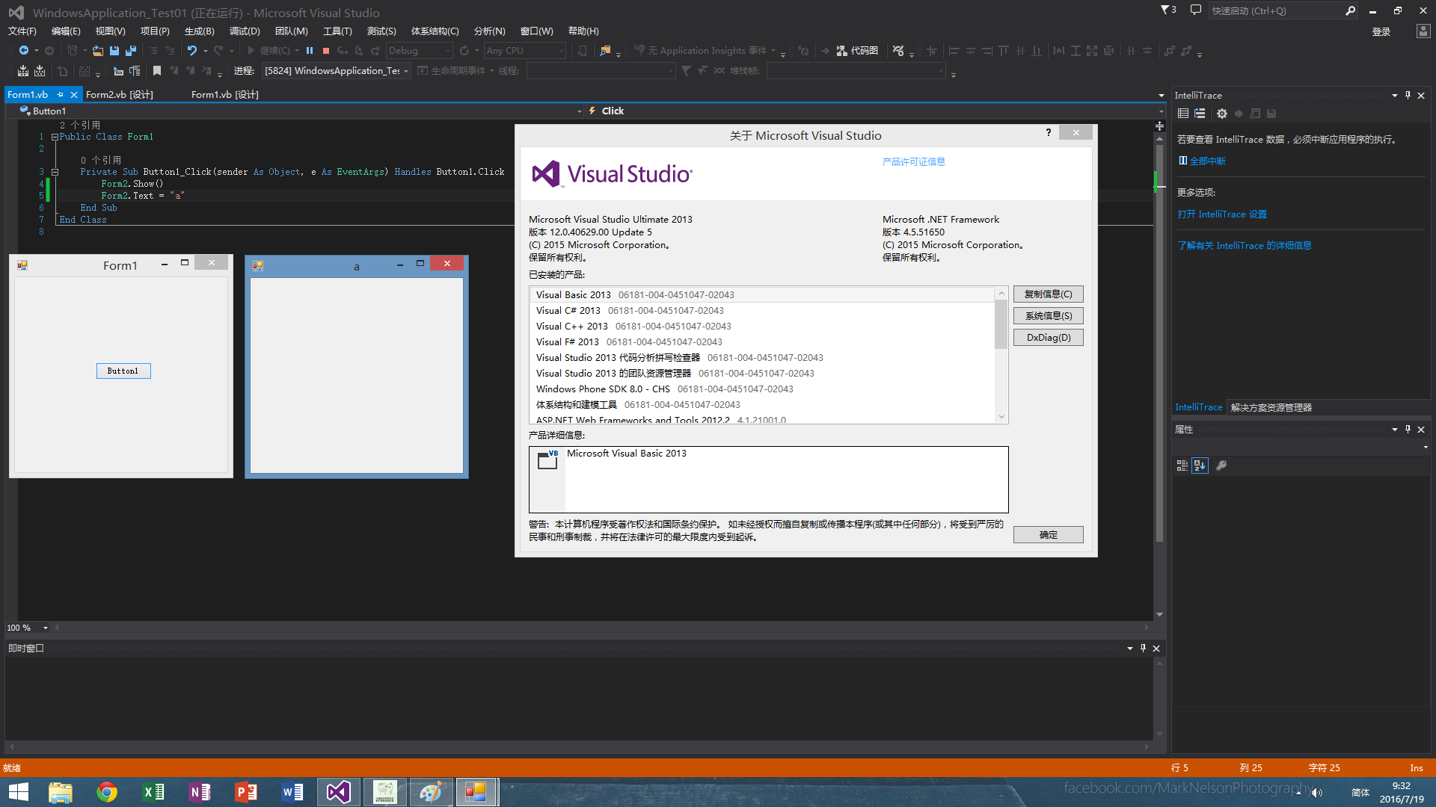Open the 打开 IntelliTrace 设置 link
1436x807 pixels.
(1222, 214)
